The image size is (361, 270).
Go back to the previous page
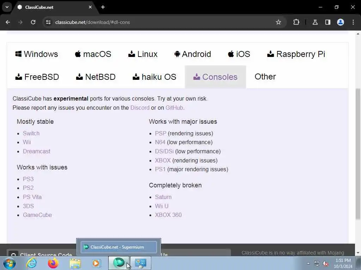(8, 22)
